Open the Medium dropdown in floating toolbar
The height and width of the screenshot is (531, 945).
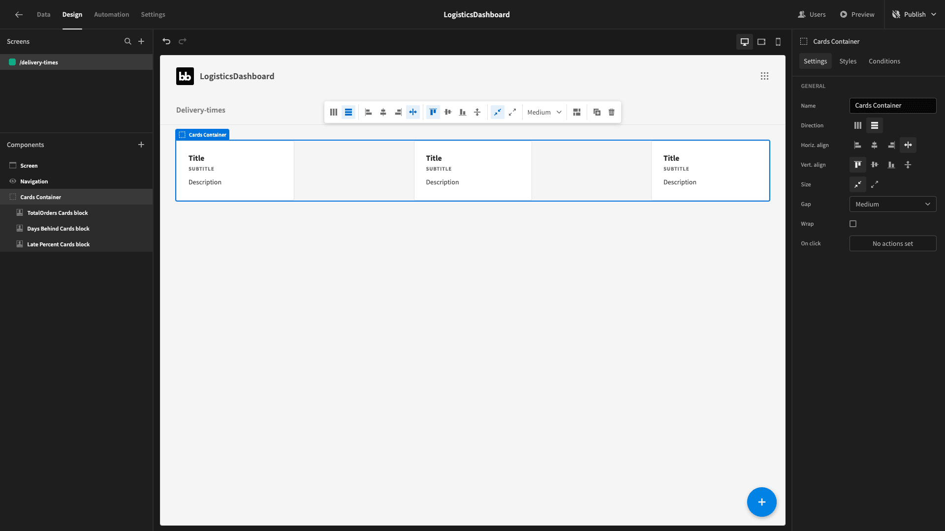(x=544, y=112)
